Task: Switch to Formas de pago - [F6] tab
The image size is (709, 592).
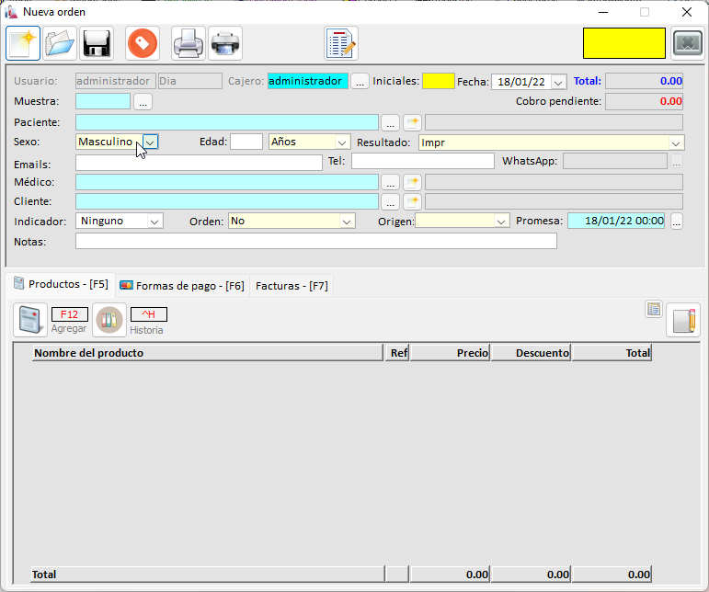Action: point(182,286)
